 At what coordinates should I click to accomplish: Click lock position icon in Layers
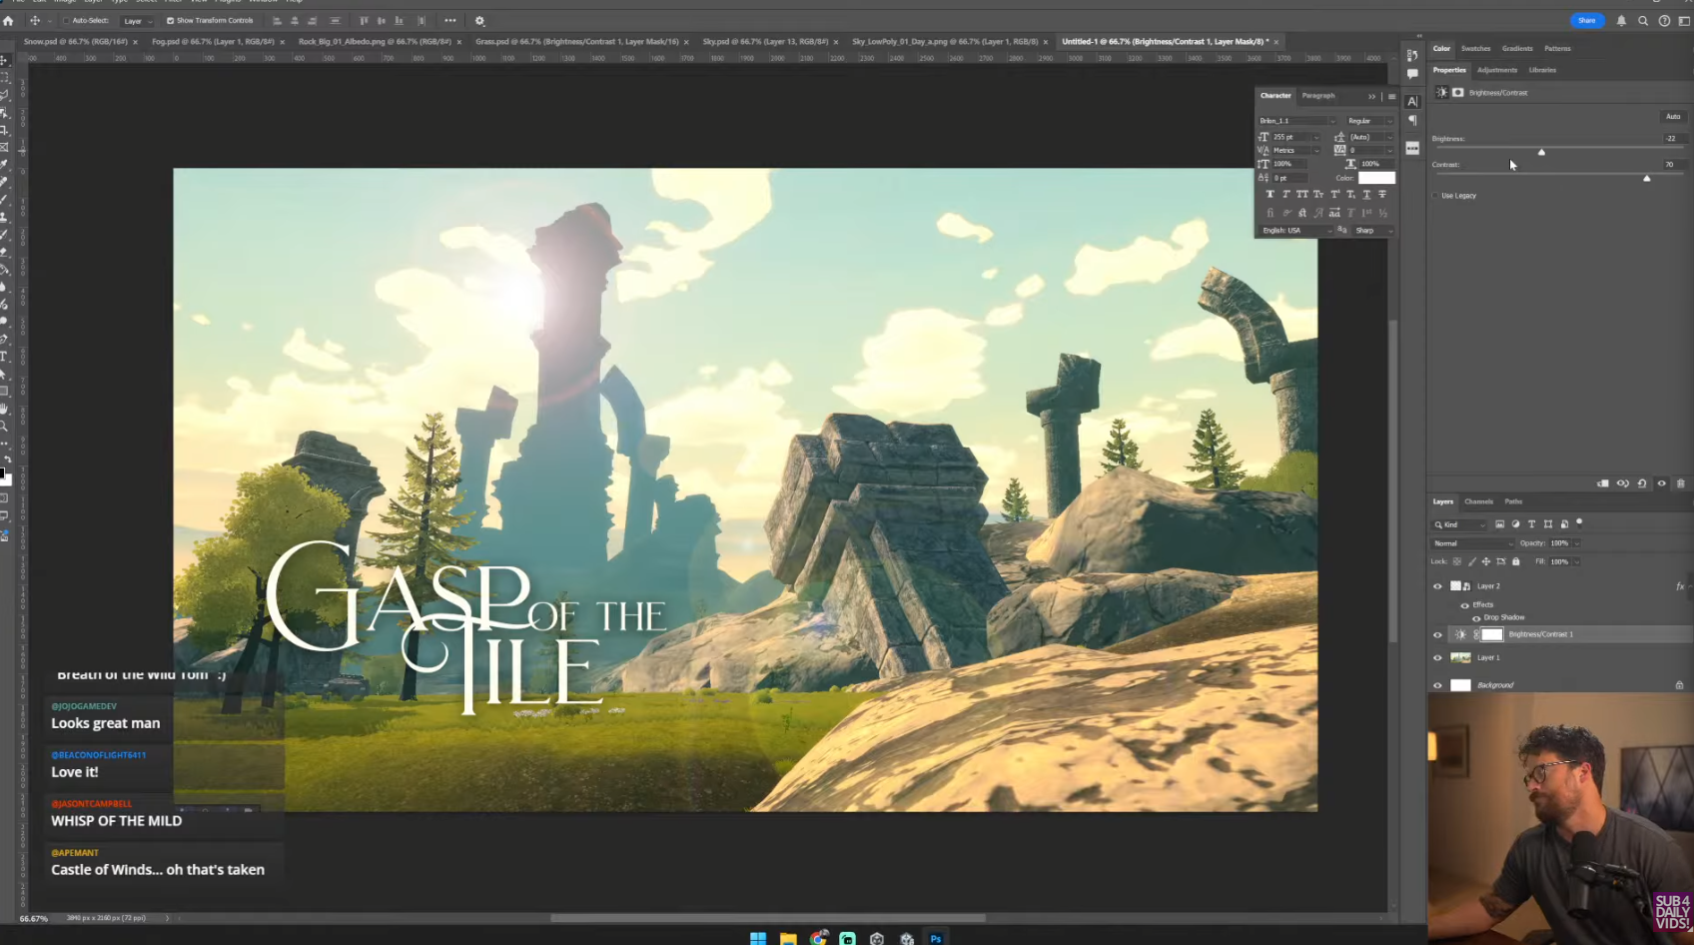(1486, 561)
